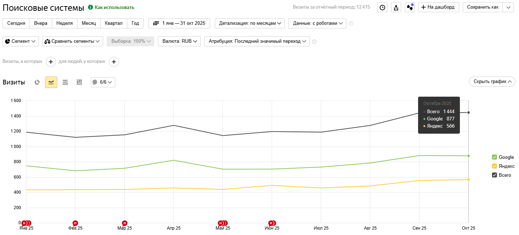Screen dimensions: 519x235
Task: Open the AI assistant sparkle icon
Action: [x=410, y=7]
